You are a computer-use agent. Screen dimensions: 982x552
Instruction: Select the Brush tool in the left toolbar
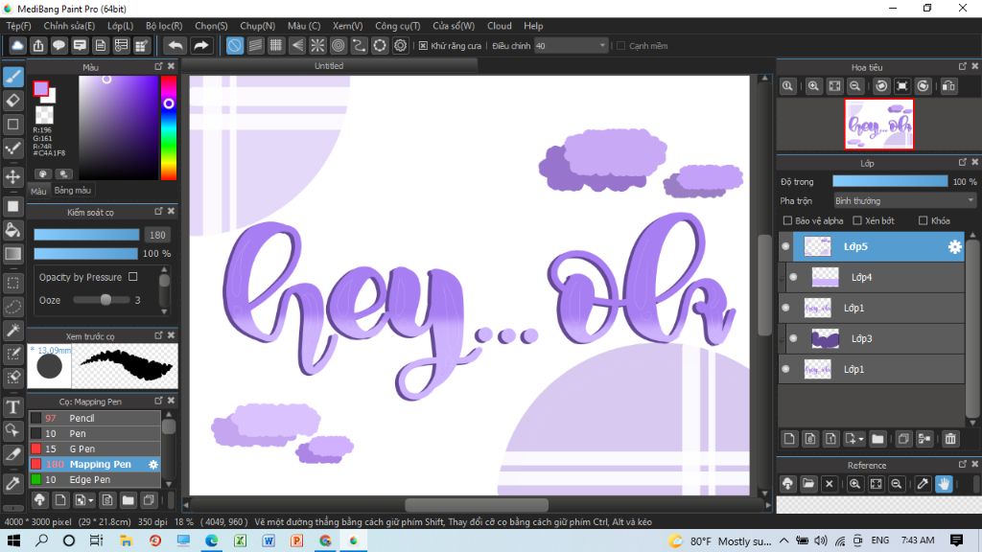click(13, 77)
